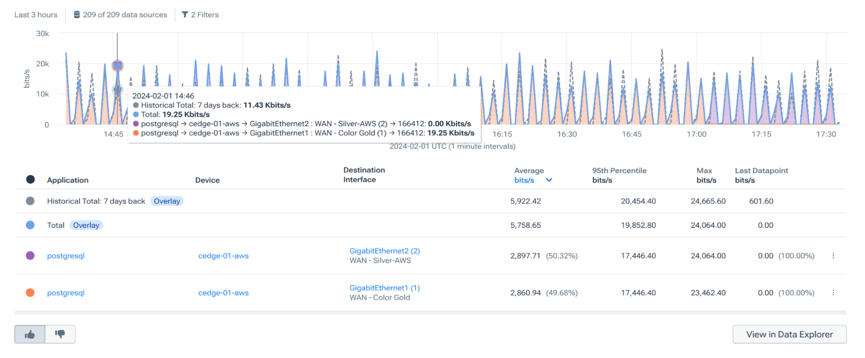Open cedge-01-aws link in Color Gold row
This screenshot has width=865, height=358.
pyautogui.click(x=224, y=293)
